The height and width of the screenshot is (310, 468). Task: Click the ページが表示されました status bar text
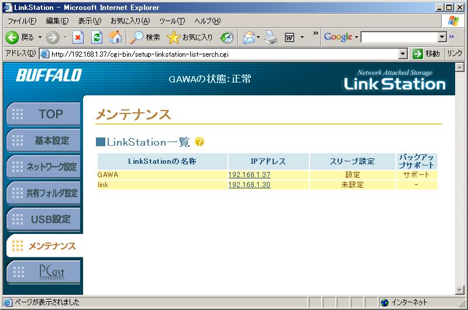[x=47, y=302]
